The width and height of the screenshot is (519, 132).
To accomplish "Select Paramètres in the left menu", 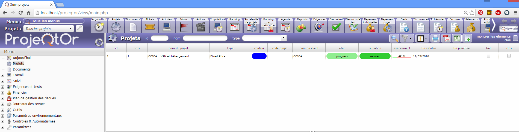I will [x=22, y=127].
